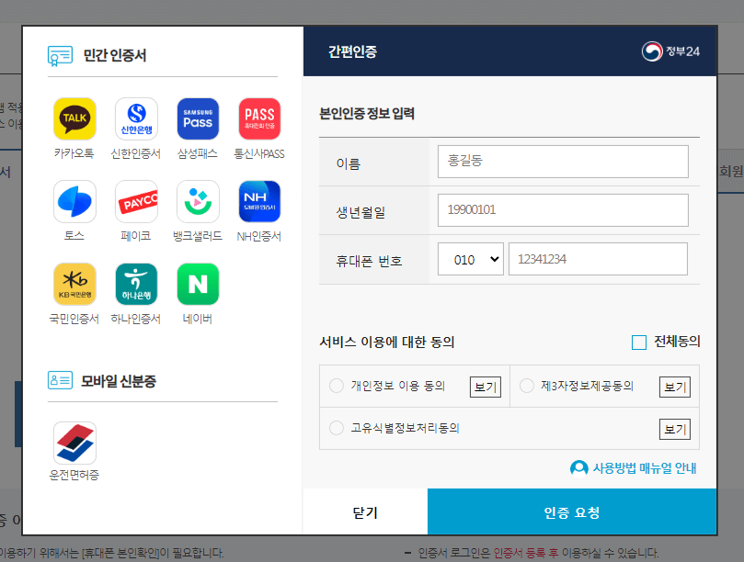Click the 민간 인증서 certificate heading icon
Screen dimensions: 744x562
point(60,55)
